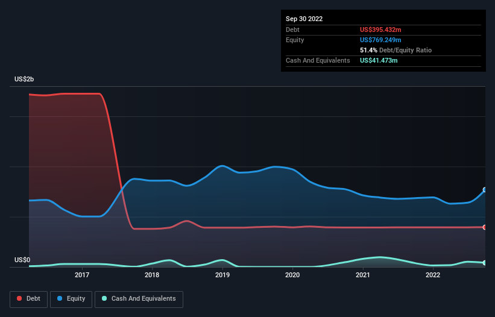This screenshot has height=317, width=495.
Task: Toggle the Equity legend button
Action: 71,299
